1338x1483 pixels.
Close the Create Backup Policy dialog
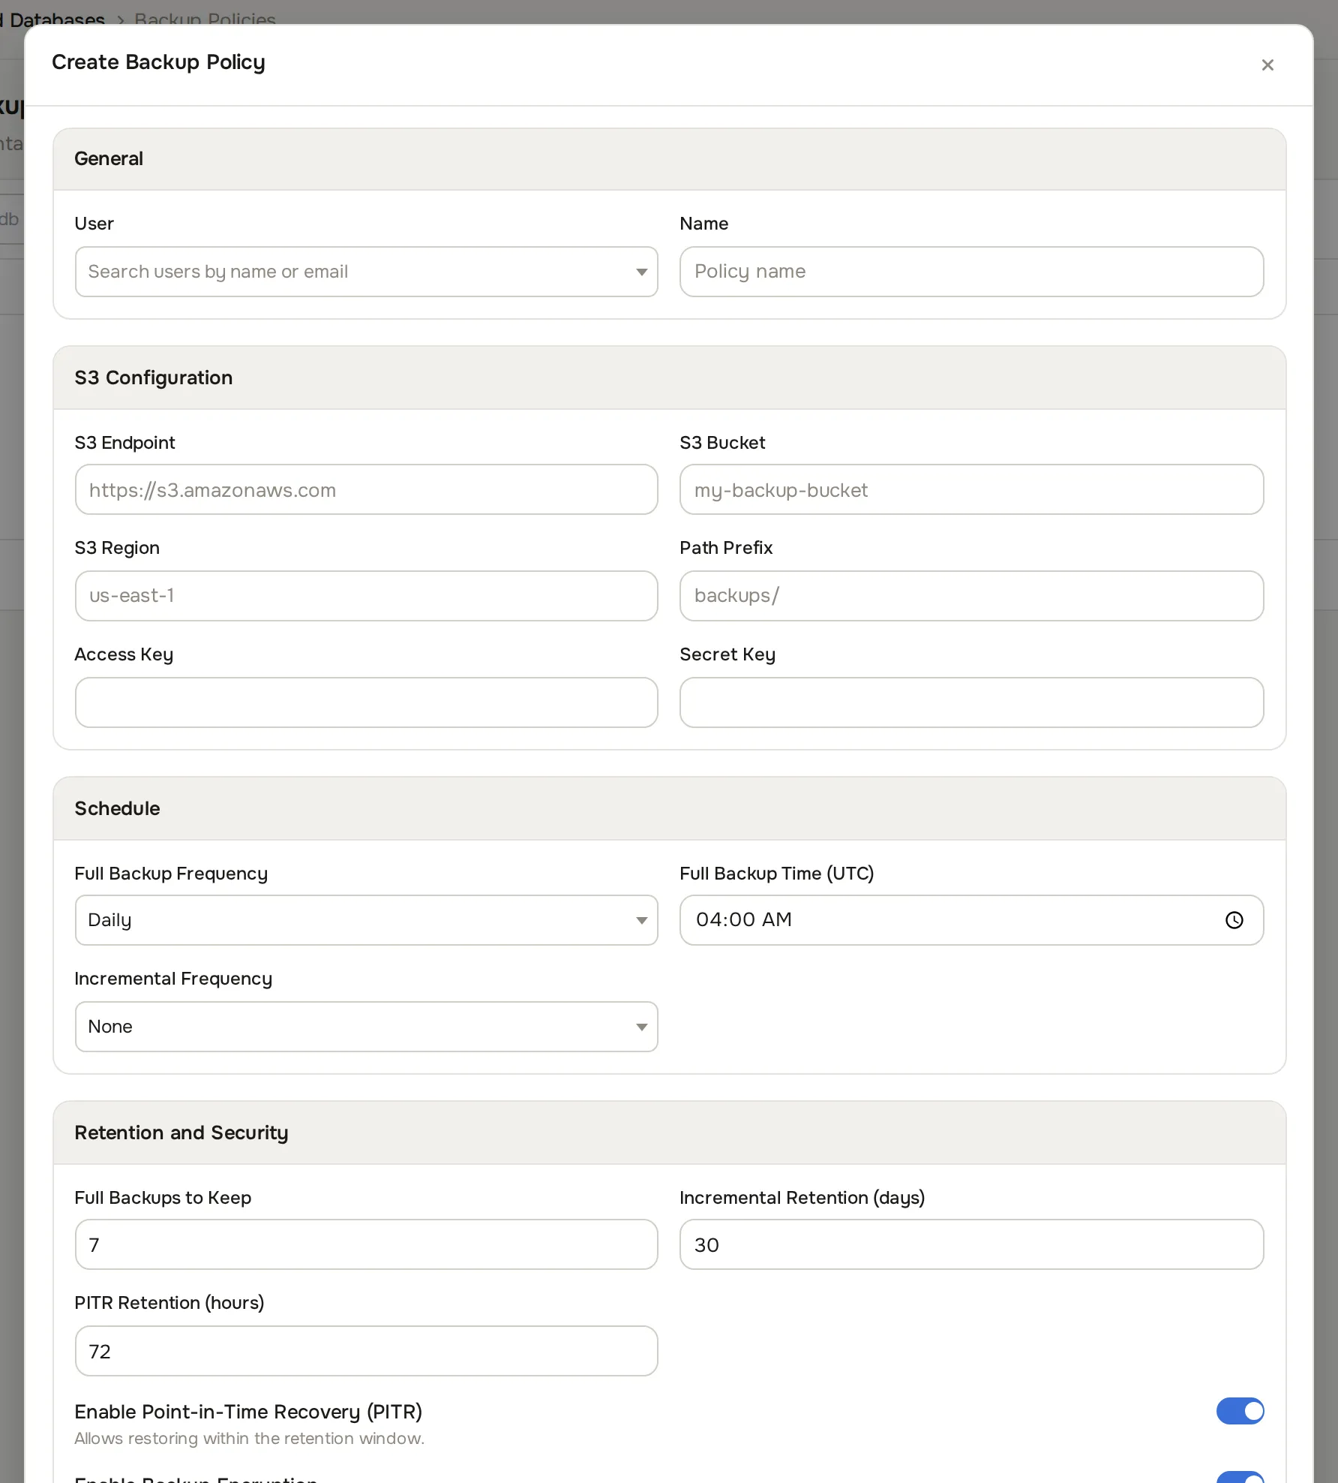pyautogui.click(x=1267, y=65)
